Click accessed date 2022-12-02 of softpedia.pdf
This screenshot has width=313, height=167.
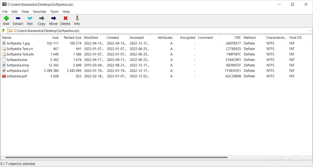click(x=139, y=76)
